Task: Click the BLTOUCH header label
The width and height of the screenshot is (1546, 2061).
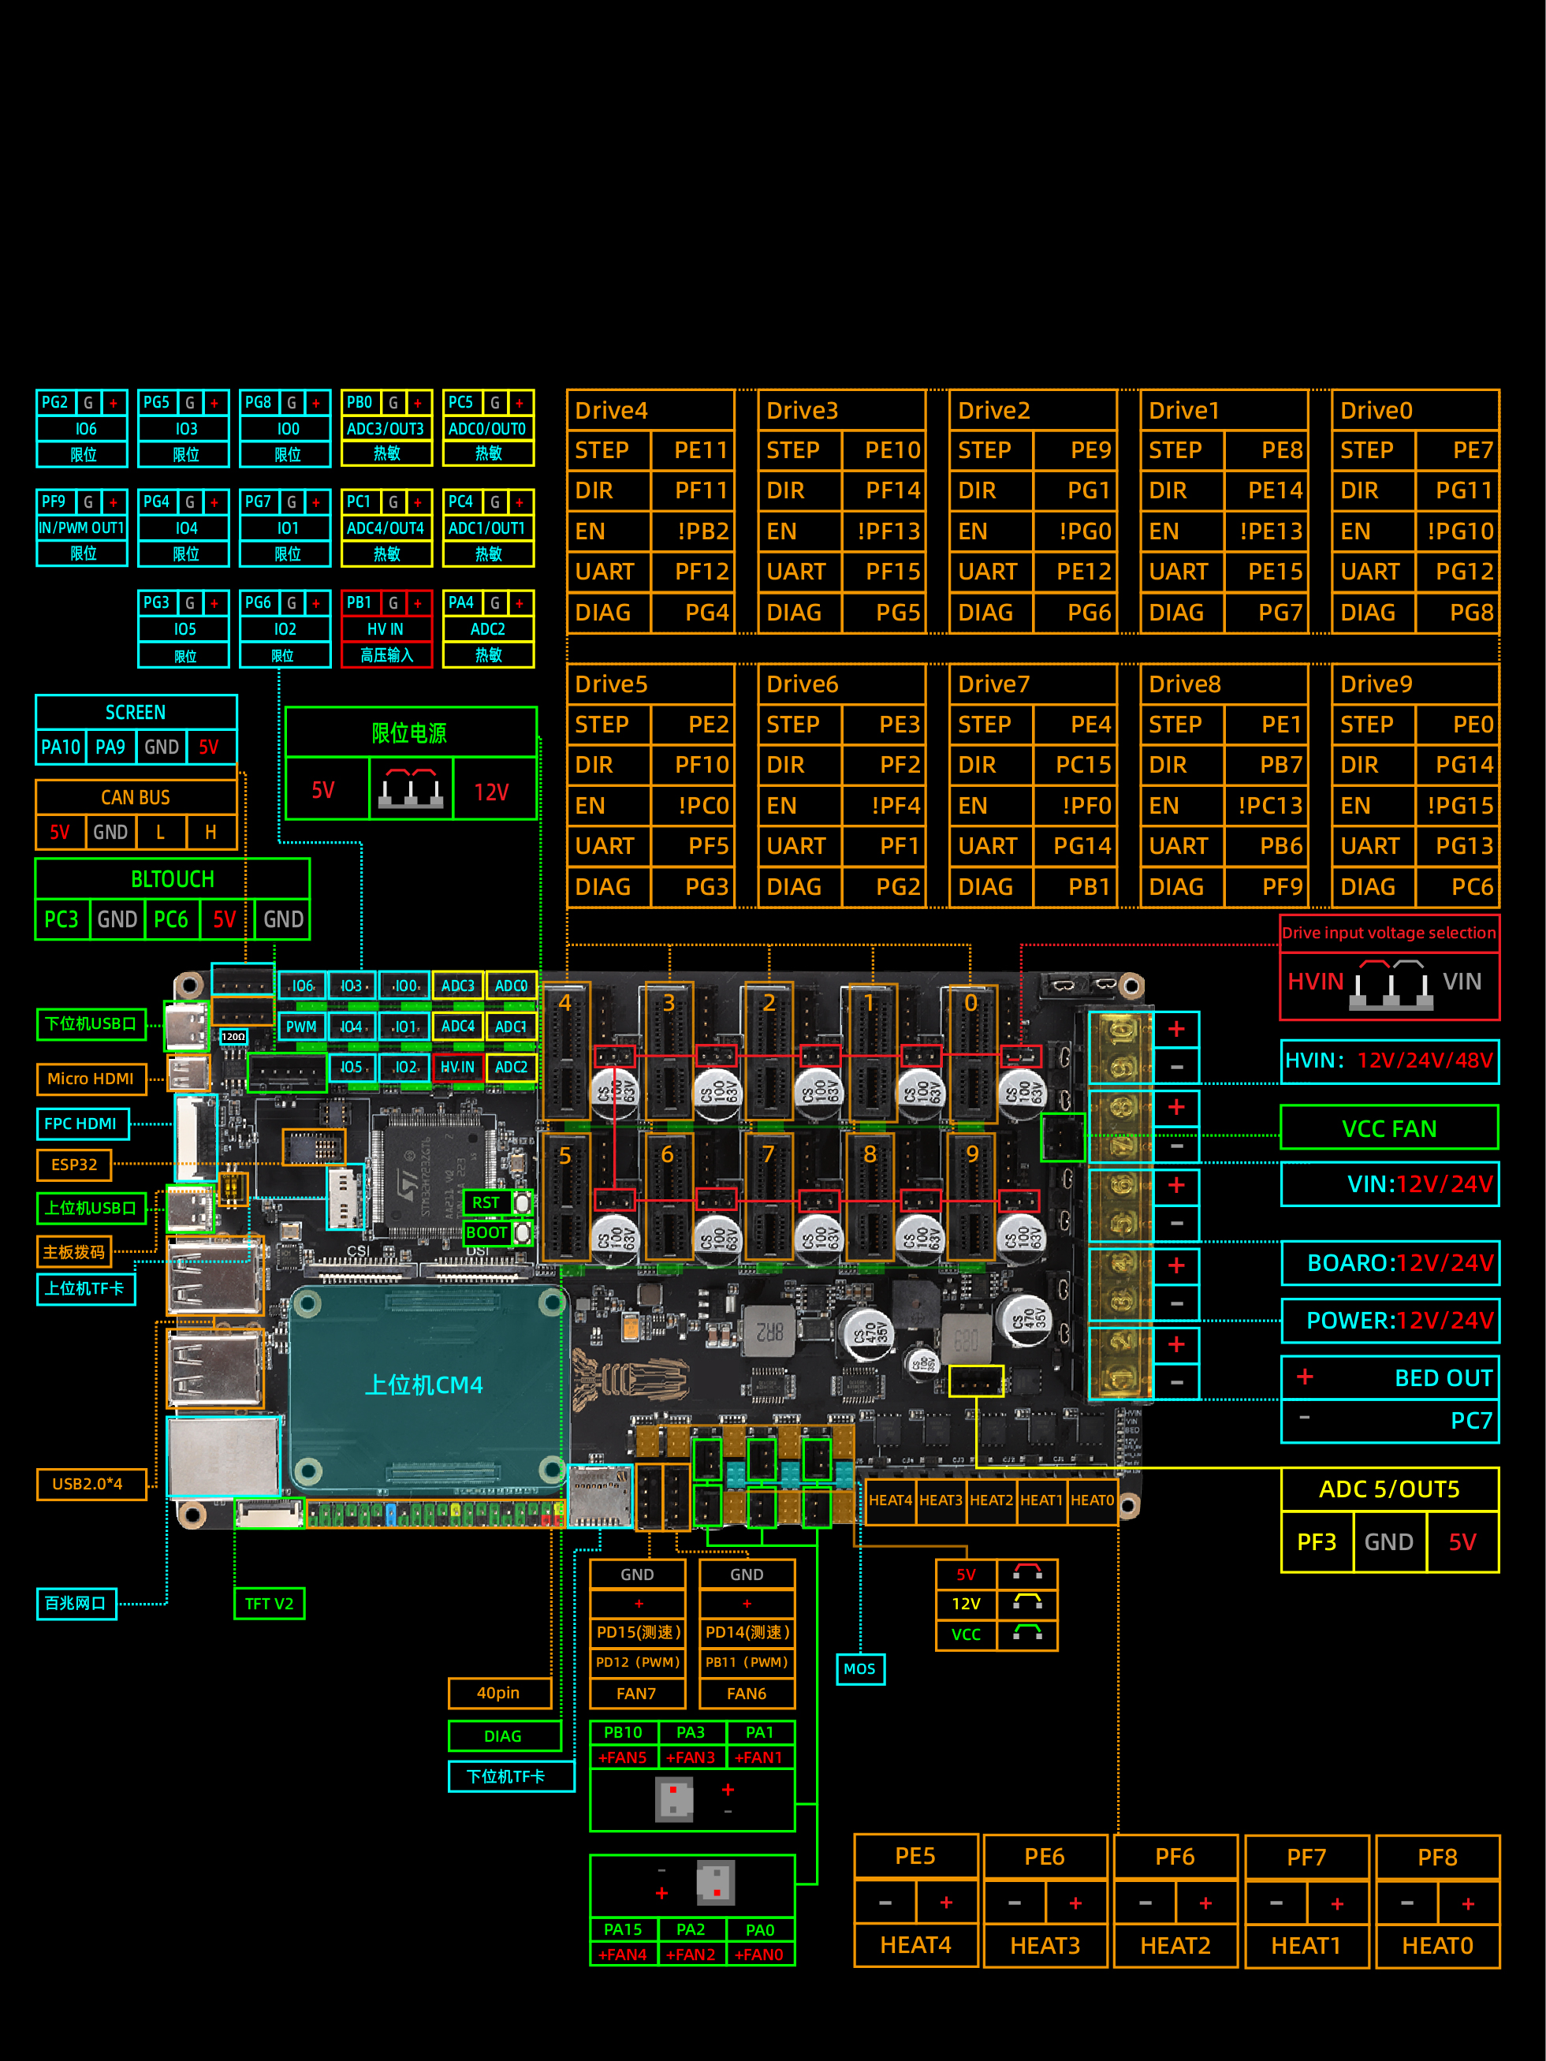Action: (173, 878)
